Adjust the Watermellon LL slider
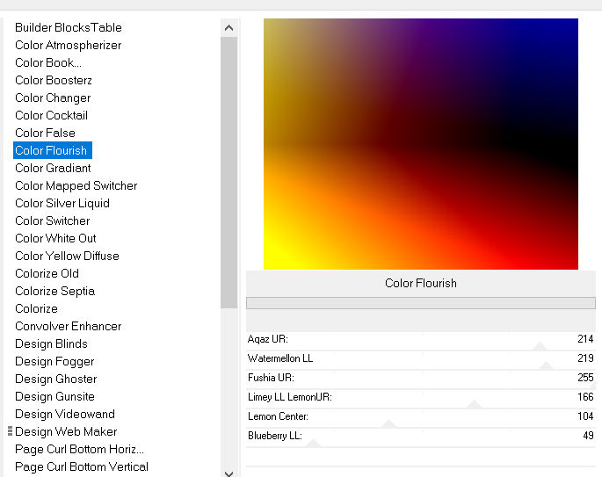 pyautogui.click(x=546, y=365)
